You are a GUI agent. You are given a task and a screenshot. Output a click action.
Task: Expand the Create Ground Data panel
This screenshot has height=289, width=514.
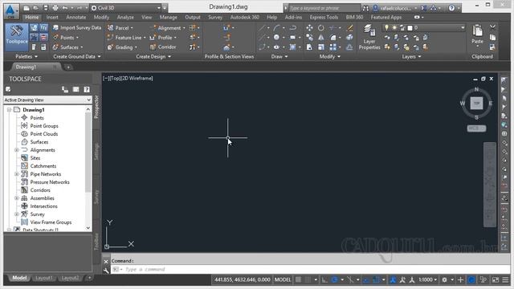77,57
